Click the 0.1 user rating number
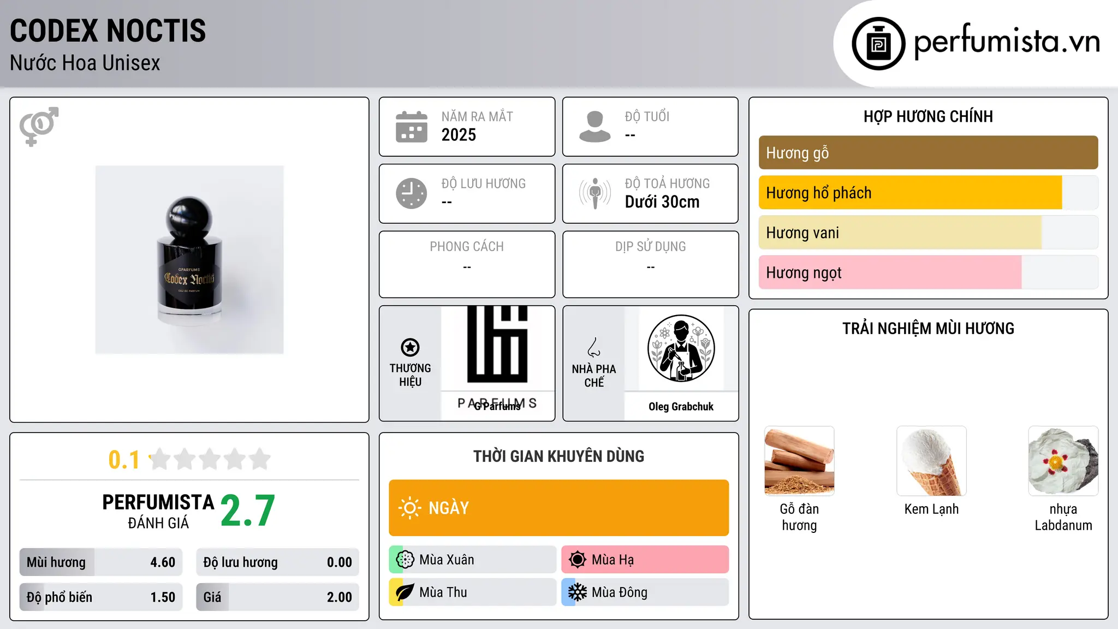The width and height of the screenshot is (1118, 629). pyautogui.click(x=124, y=460)
